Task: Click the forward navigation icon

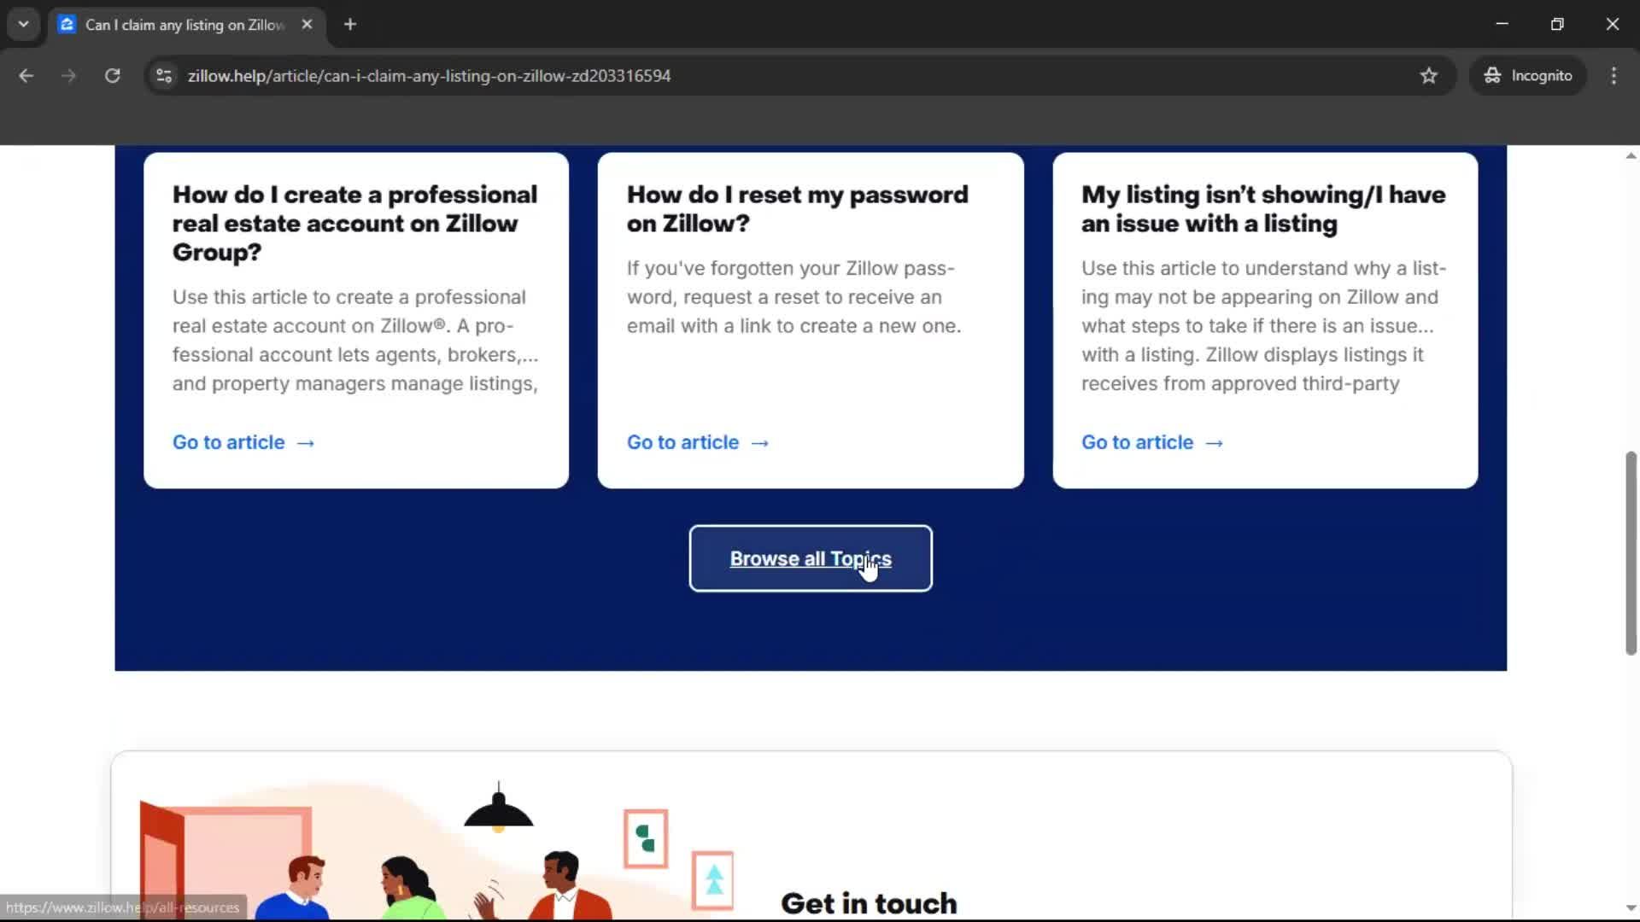Action: tap(68, 75)
